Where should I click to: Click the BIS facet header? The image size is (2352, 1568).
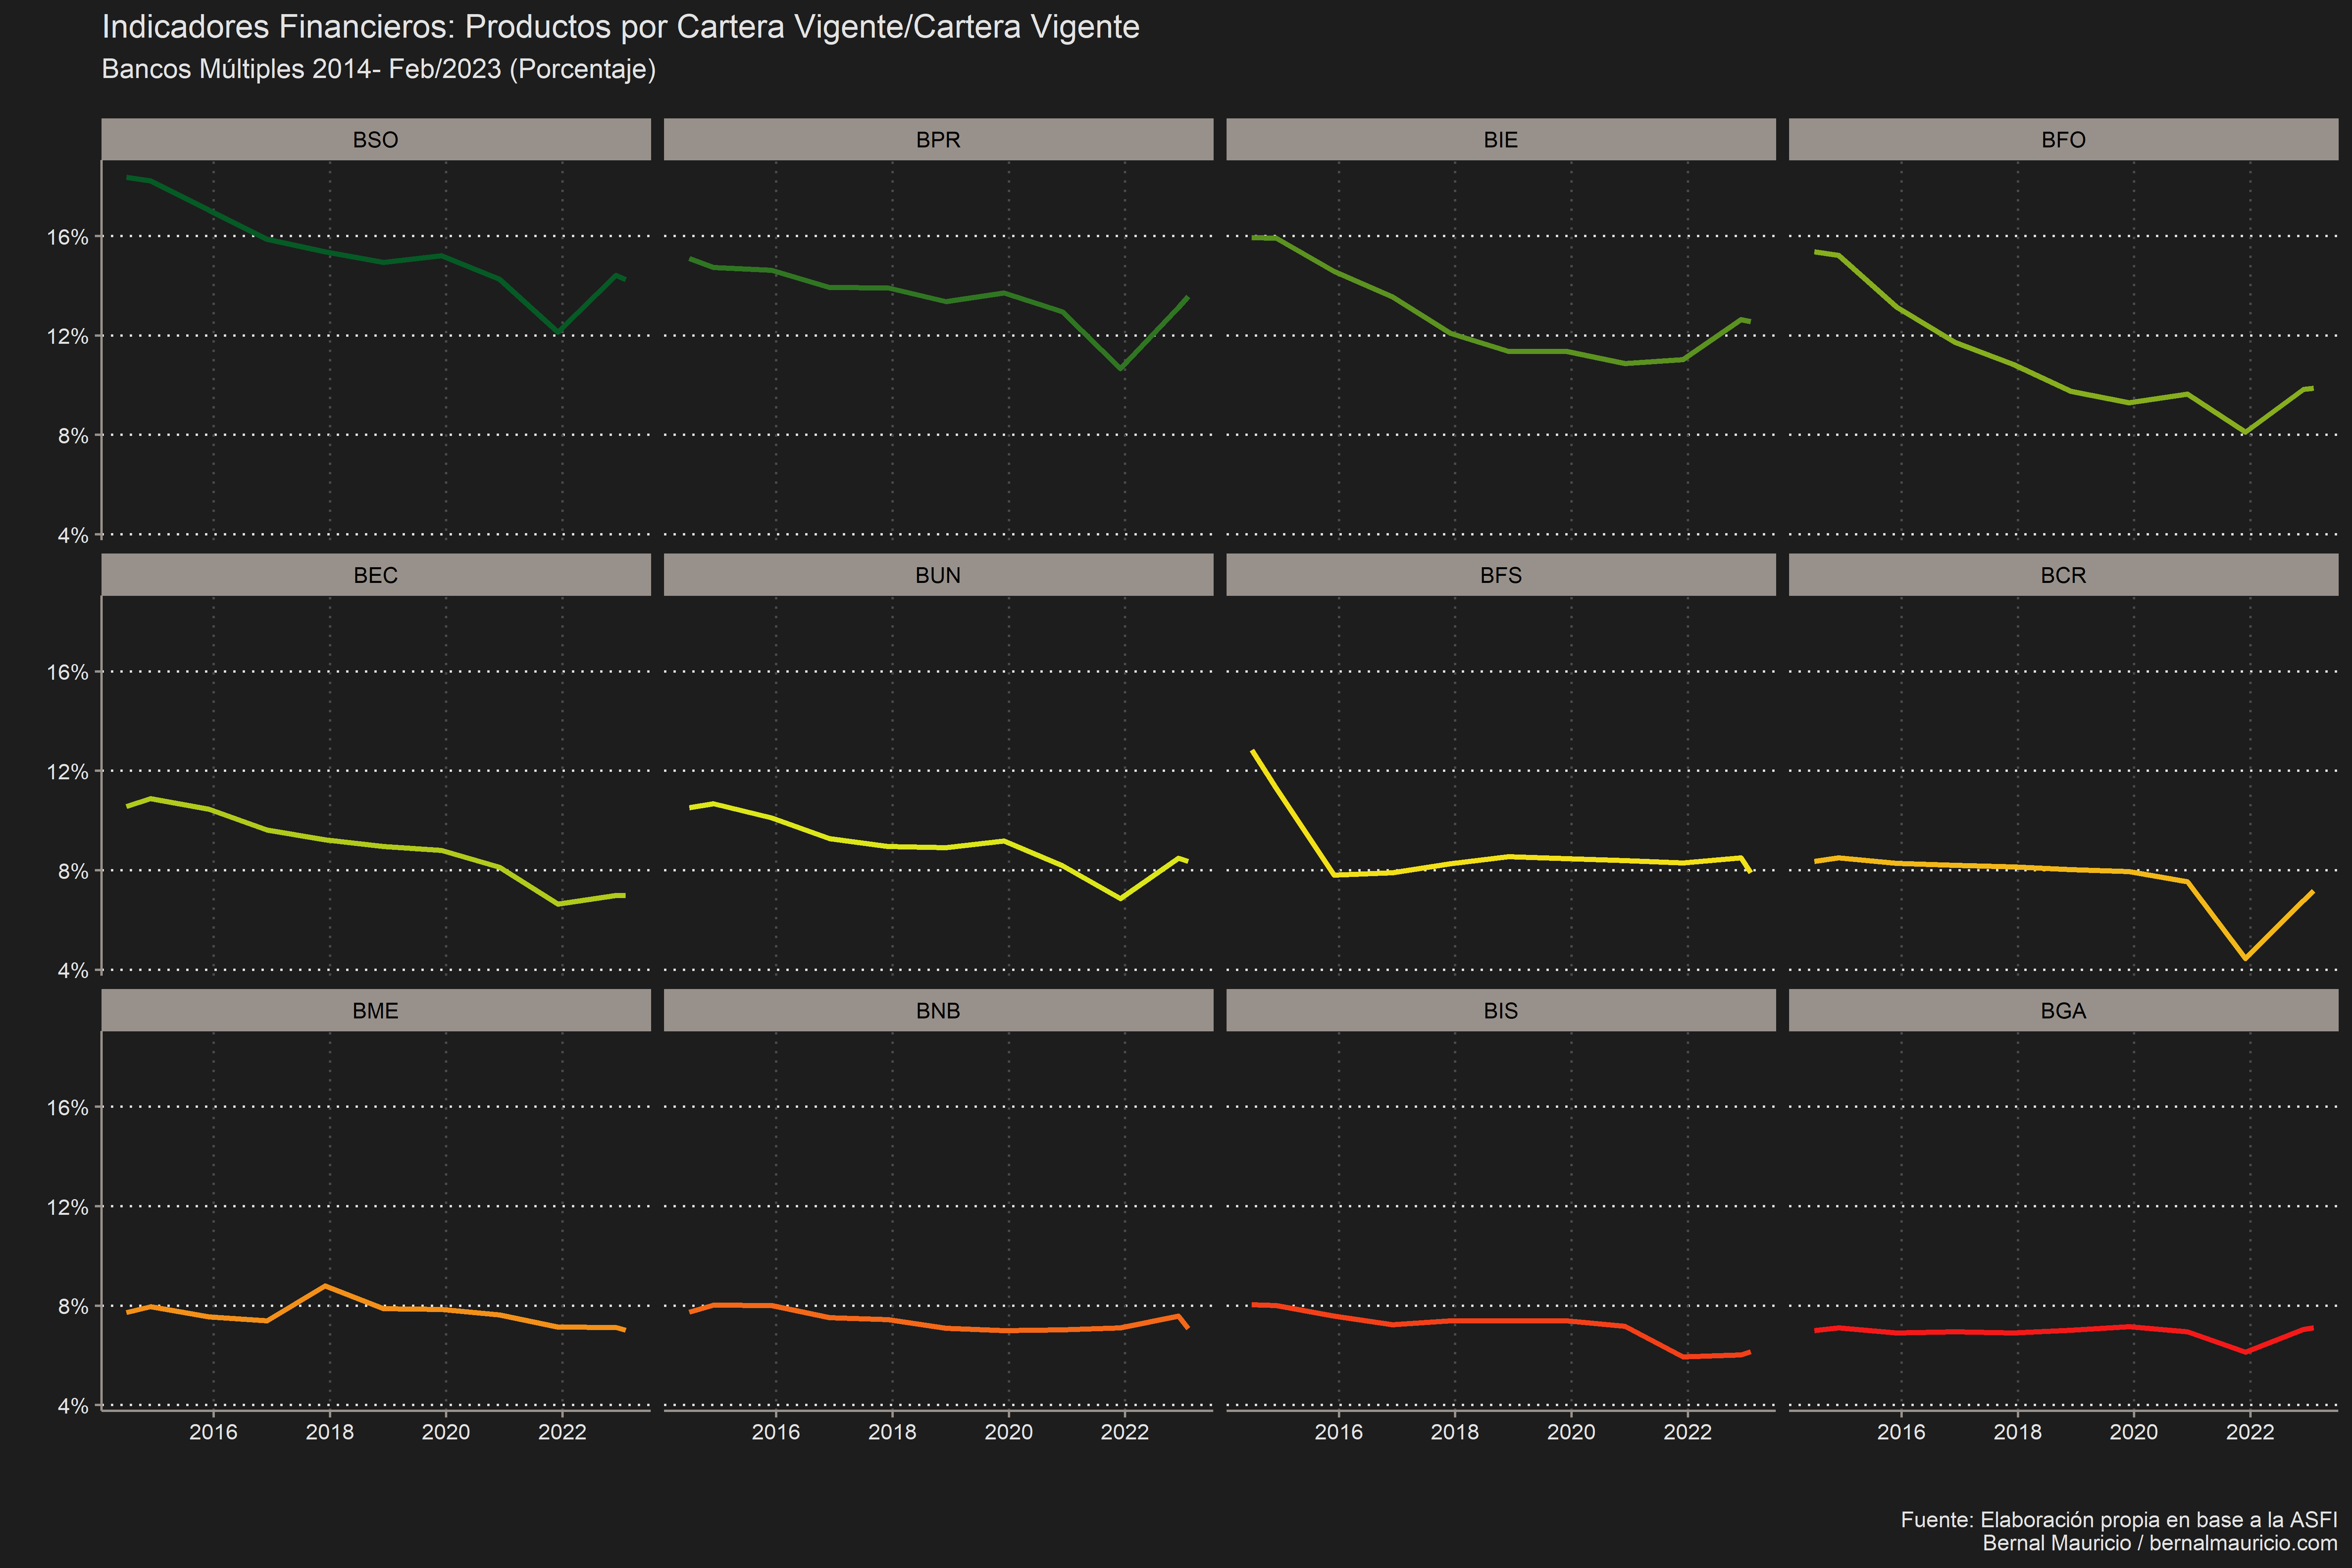tap(1501, 1011)
